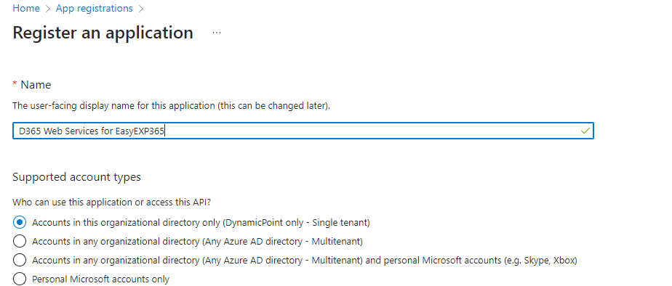672x286 pixels.
Task: Click the chevron after App registrations breadcrumb
Action: point(140,9)
